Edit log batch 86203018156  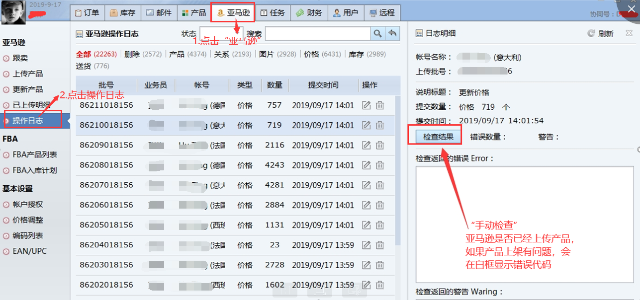(x=366, y=265)
